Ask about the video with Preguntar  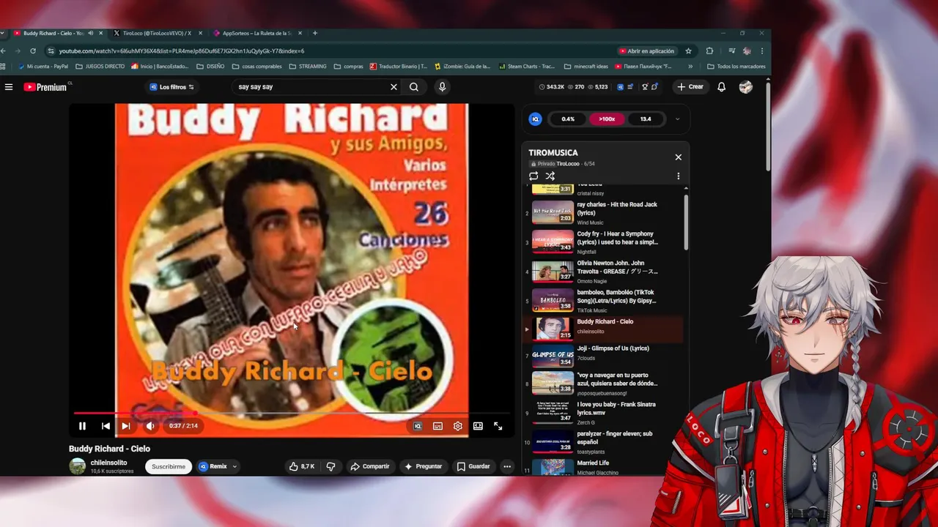click(x=424, y=466)
